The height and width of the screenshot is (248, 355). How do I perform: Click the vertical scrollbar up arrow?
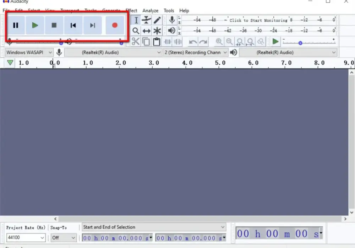[x=351, y=73]
